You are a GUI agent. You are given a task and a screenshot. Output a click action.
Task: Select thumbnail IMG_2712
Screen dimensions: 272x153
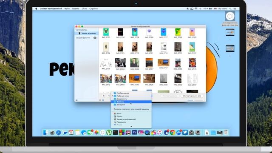coord(178,47)
